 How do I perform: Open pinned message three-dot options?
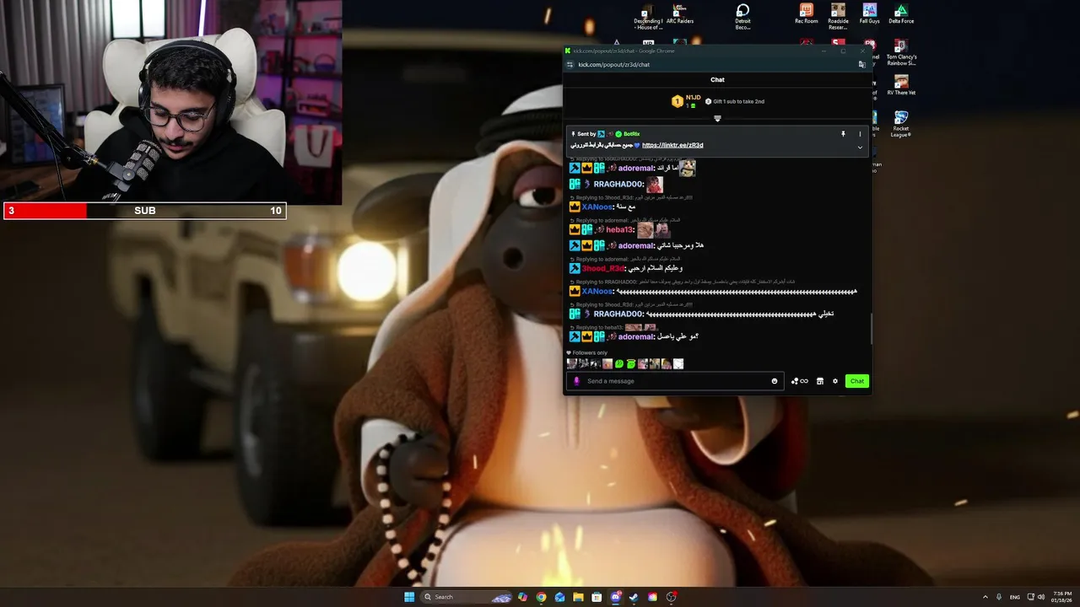coord(860,134)
